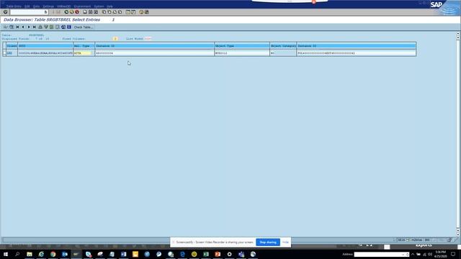The height and width of the screenshot is (259, 461).
Task: Open the Goto menu
Action: click(36, 6)
